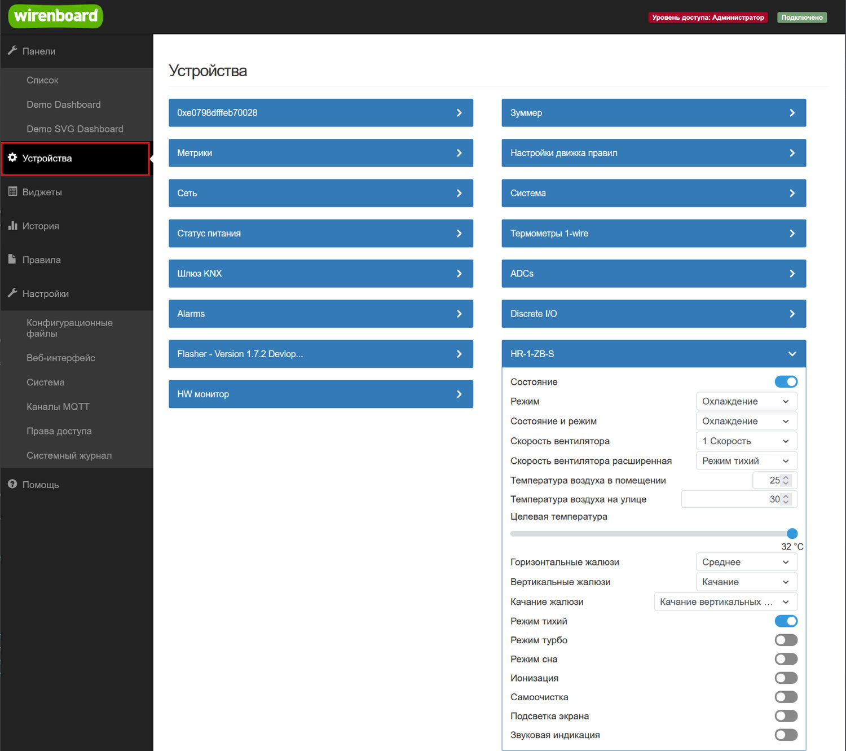Image resolution: width=846 pixels, height=751 pixels.
Task: Open Каналы MQTT settings page
Action: [x=58, y=407]
